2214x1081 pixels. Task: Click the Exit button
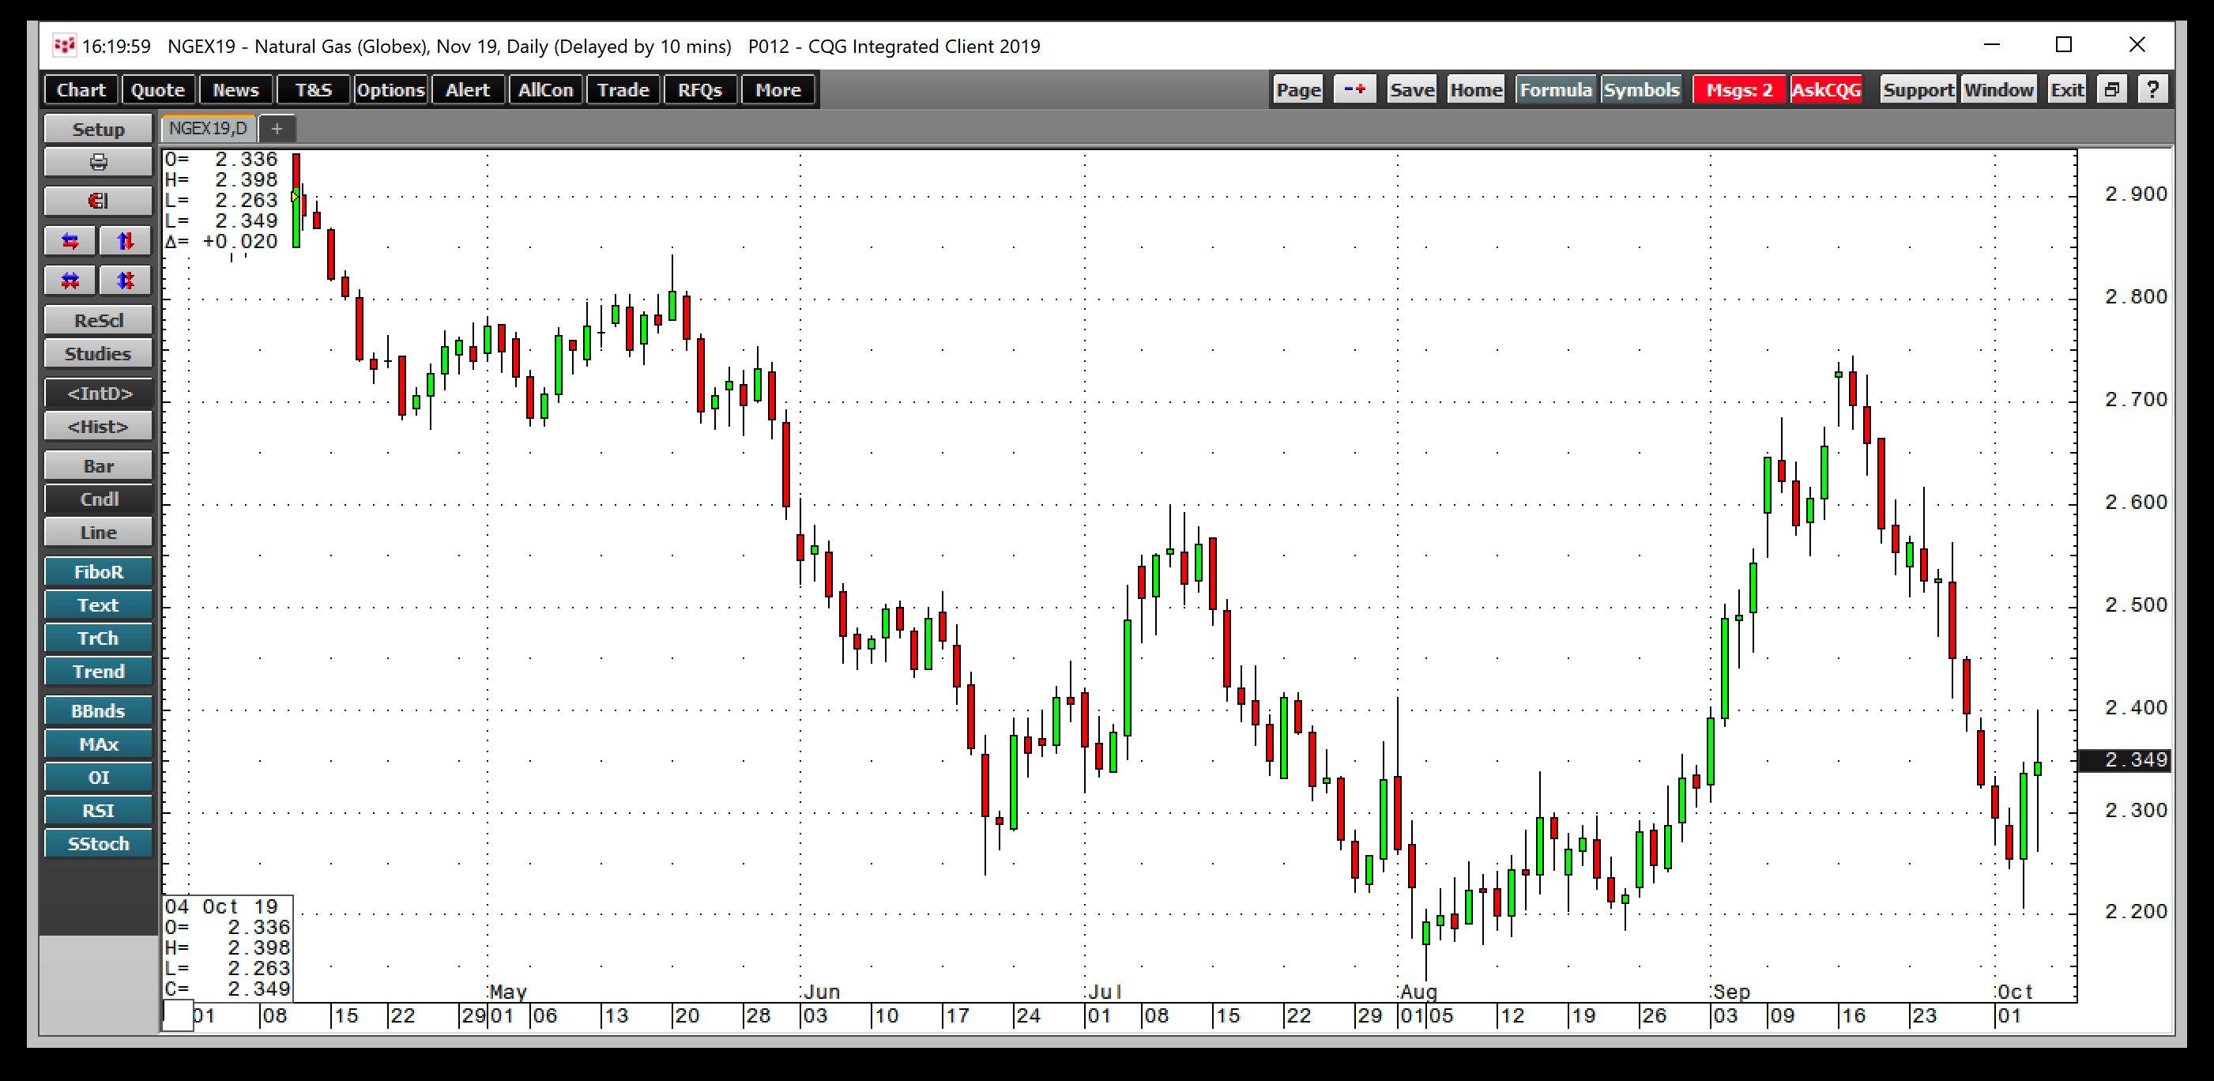pos(2067,89)
